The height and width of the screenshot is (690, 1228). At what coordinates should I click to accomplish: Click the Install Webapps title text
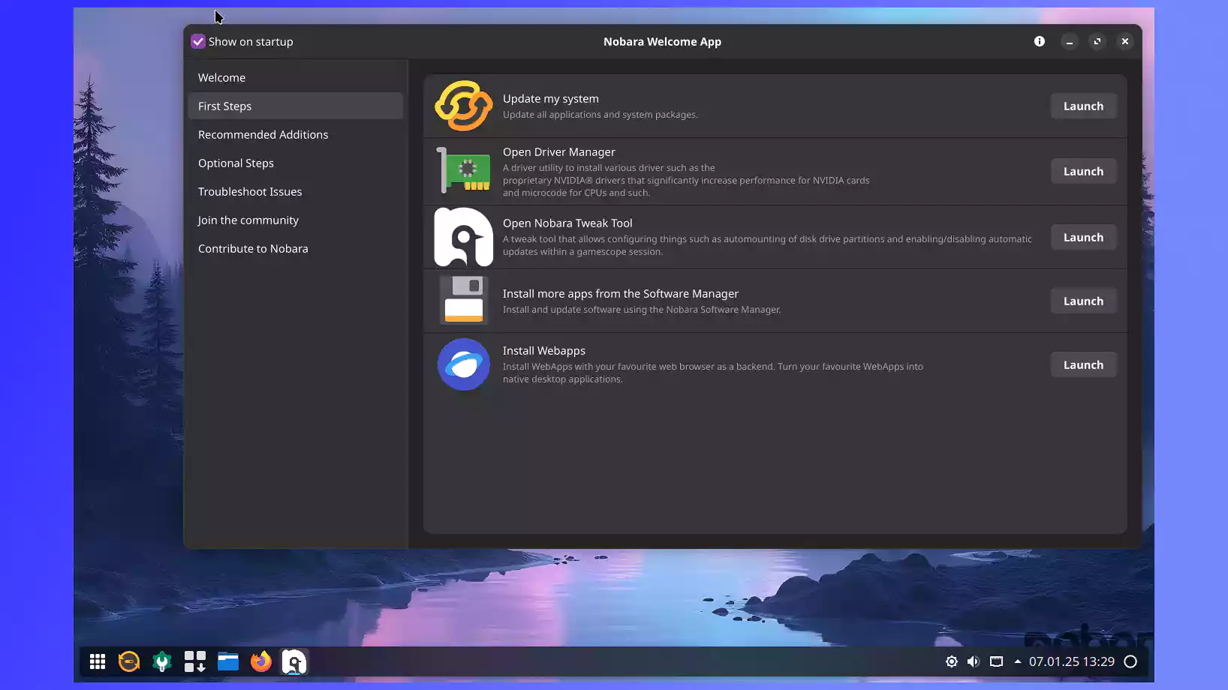click(544, 351)
